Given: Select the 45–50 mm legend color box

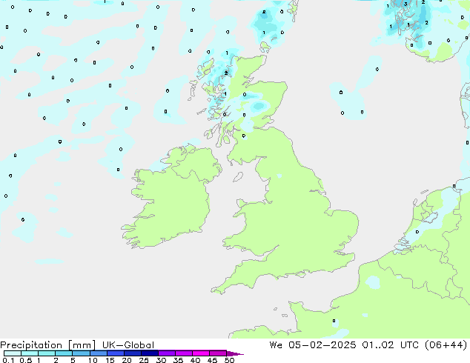Looking at the screenshot, I should 218,353.
